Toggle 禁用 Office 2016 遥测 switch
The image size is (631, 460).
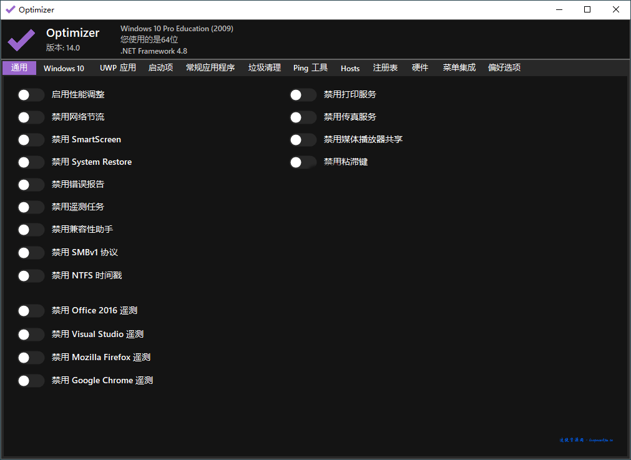[31, 311]
